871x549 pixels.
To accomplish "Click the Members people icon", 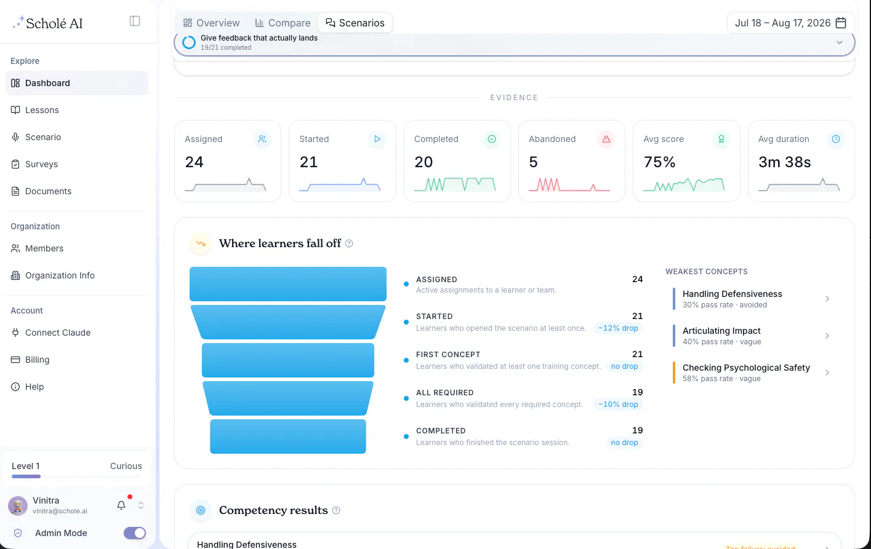I will tap(15, 248).
